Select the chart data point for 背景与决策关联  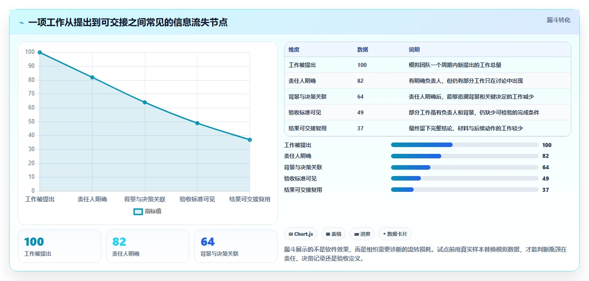pos(145,102)
